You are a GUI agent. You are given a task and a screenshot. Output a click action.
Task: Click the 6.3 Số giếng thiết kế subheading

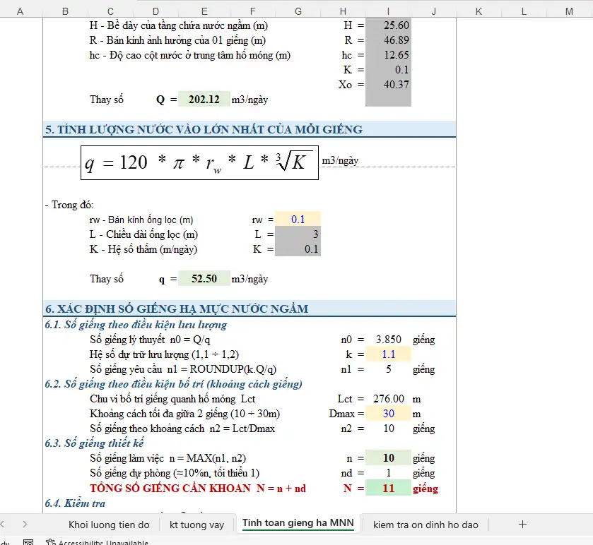click(x=94, y=443)
